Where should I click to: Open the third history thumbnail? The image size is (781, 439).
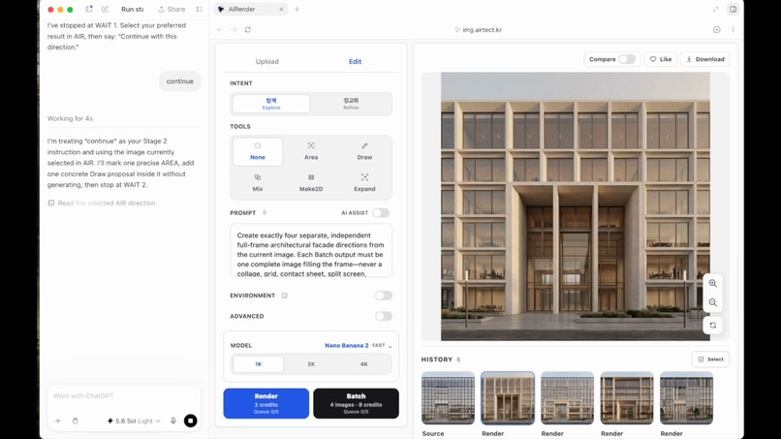(x=567, y=397)
